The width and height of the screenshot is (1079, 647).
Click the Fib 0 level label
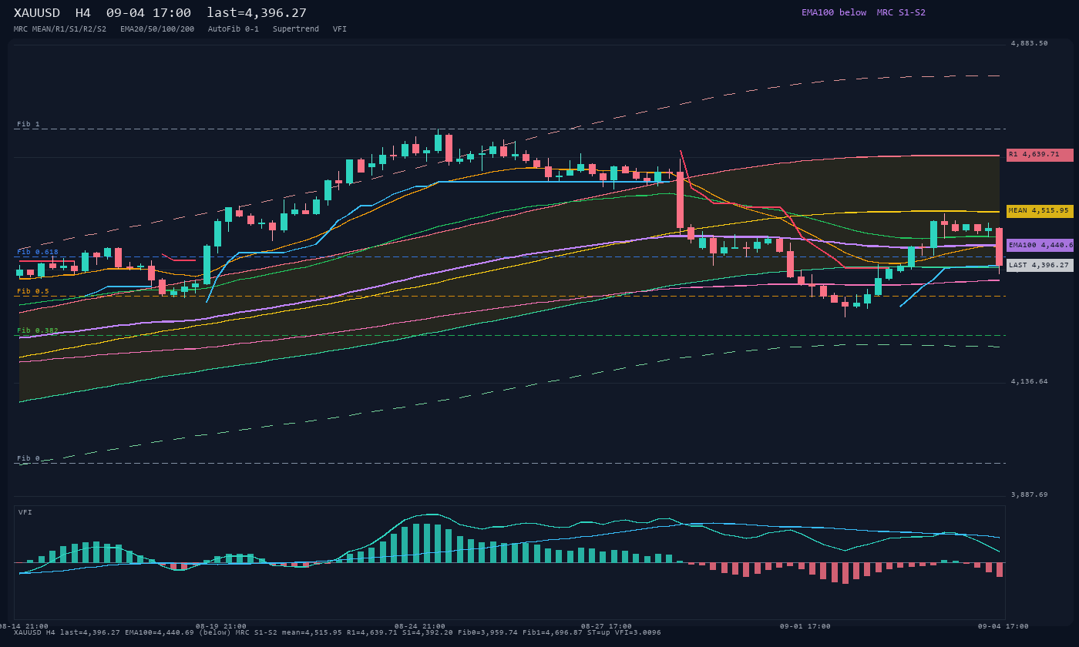pos(28,458)
